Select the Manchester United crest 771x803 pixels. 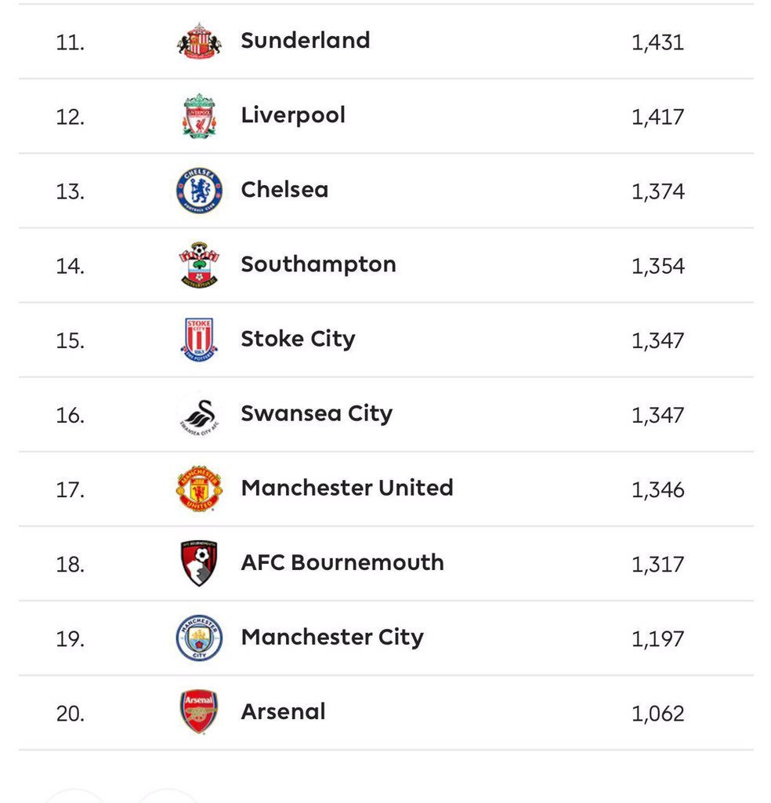click(x=199, y=489)
